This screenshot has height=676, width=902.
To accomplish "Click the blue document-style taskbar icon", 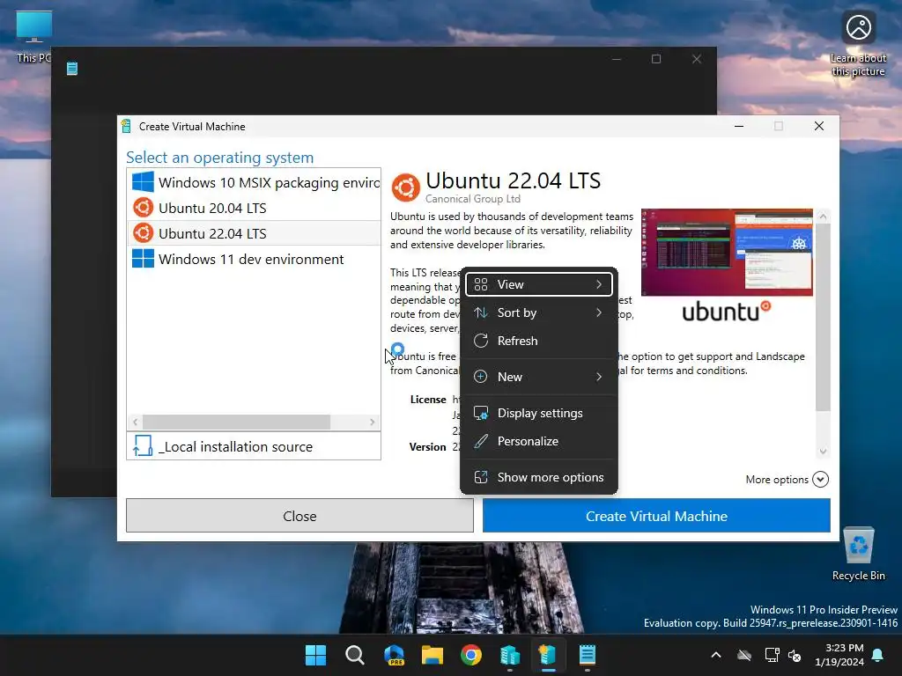I will (587, 655).
